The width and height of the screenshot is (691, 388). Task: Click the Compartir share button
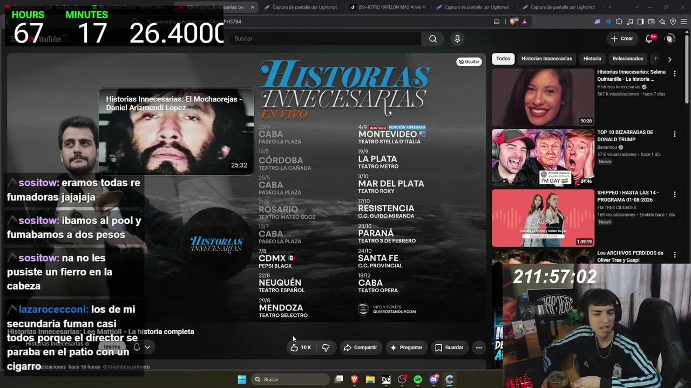[360, 348]
